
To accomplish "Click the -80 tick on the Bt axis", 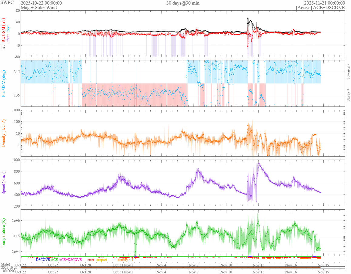I will (x=17, y=57).
